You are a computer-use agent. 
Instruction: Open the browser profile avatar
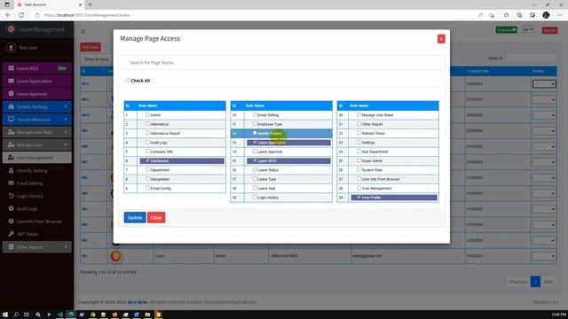[546, 15]
